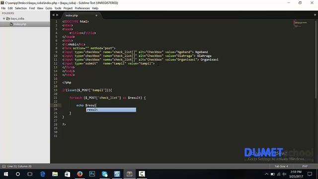Switch to the index.php tab

point(72,15)
